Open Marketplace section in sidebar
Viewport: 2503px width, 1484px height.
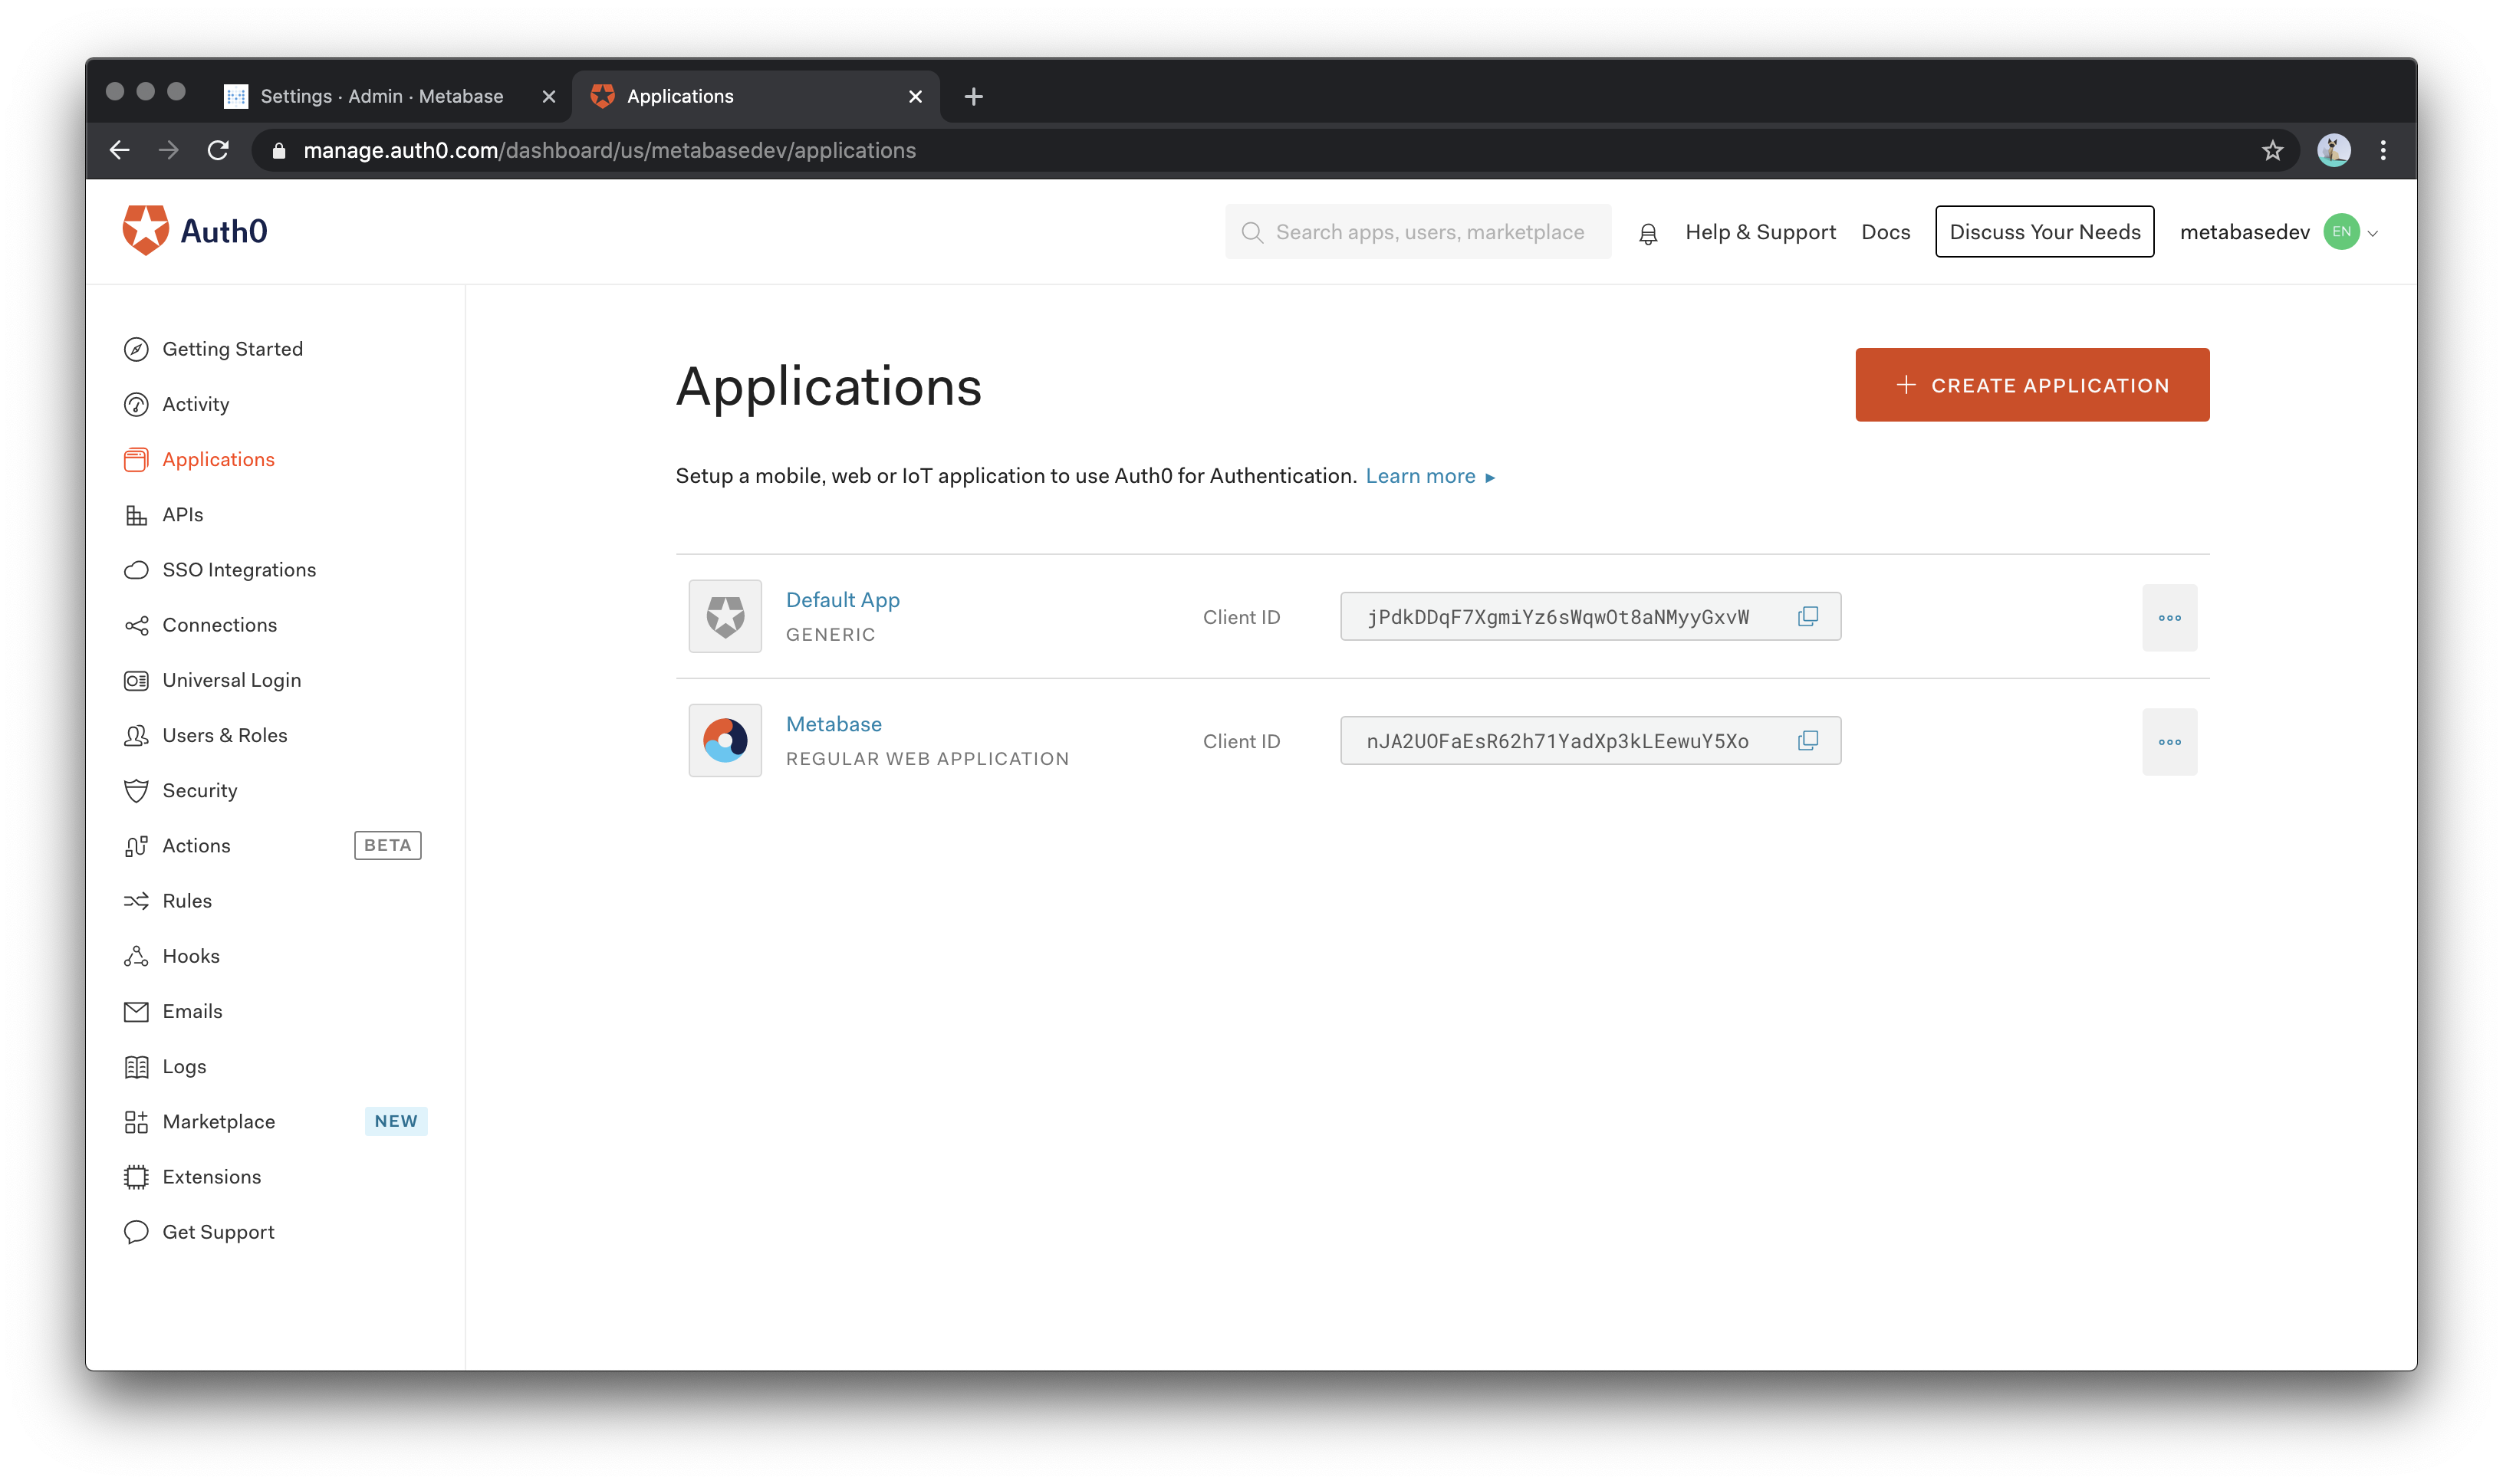pos(217,1120)
